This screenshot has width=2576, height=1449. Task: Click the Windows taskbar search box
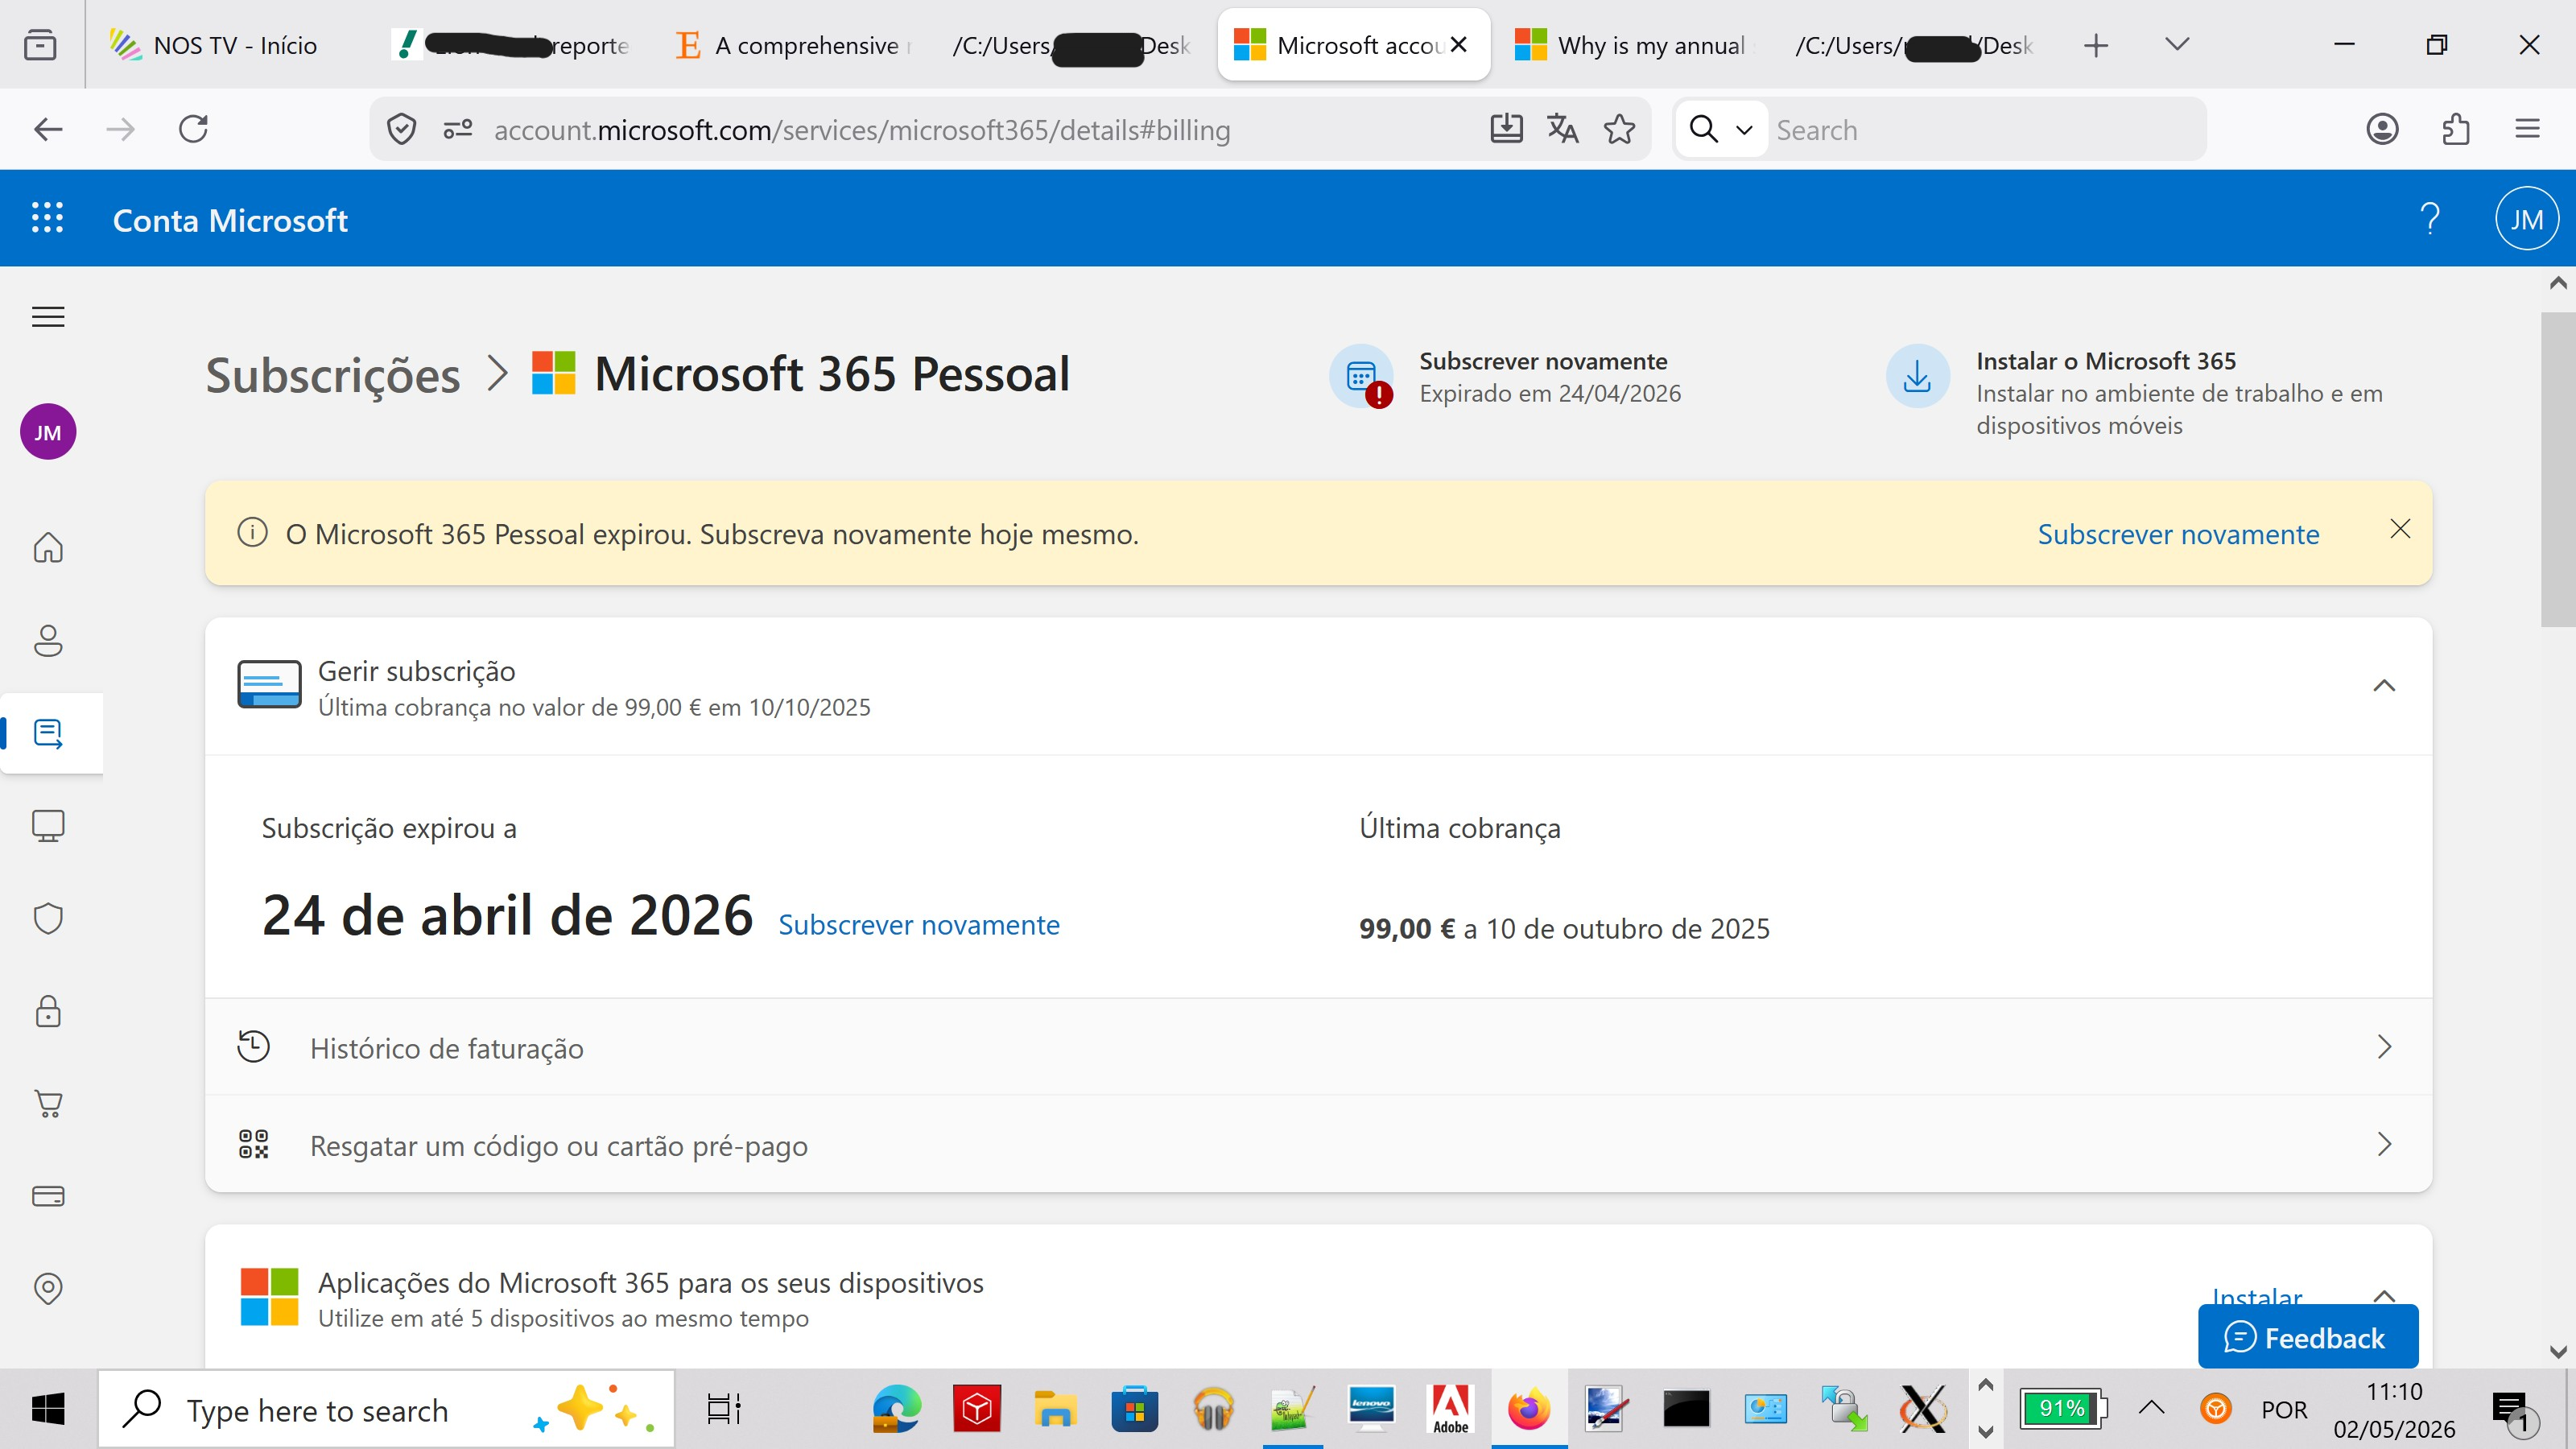[386, 1409]
